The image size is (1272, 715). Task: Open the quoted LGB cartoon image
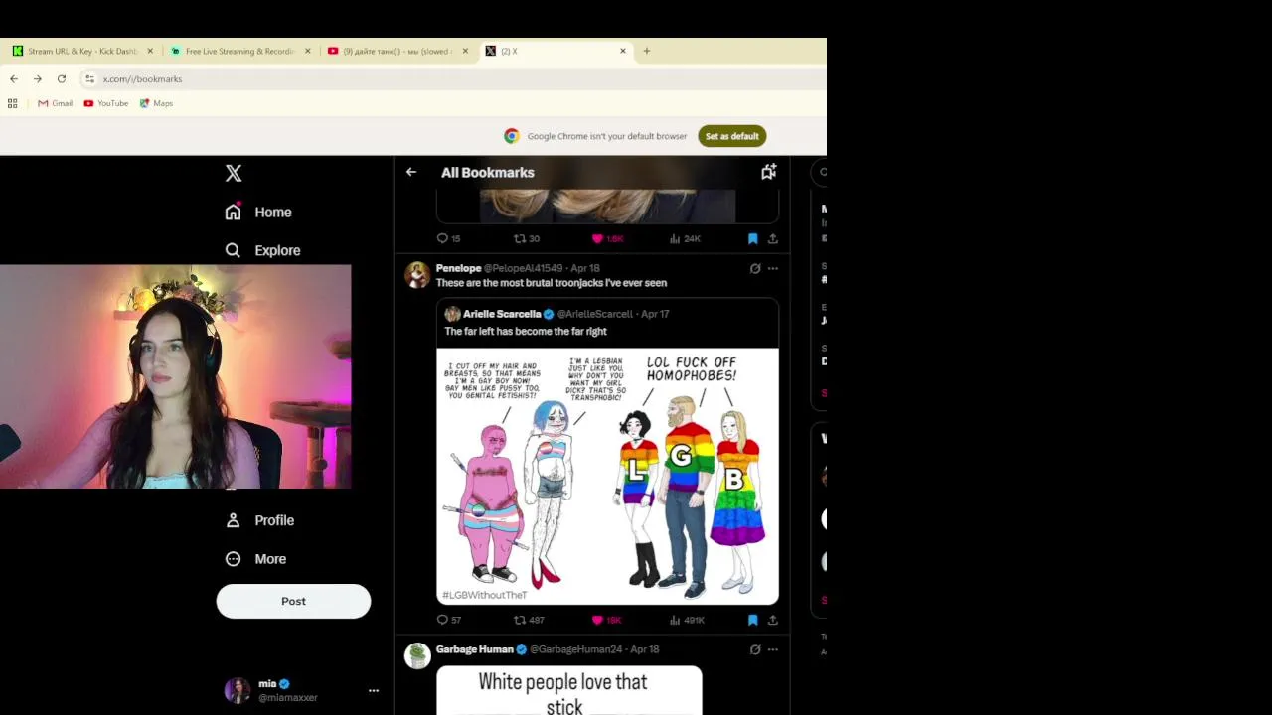coord(607,476)
